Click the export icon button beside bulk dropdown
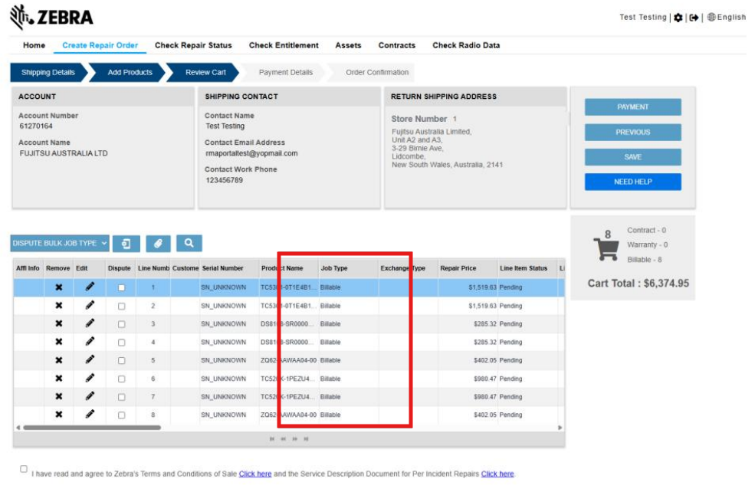The height and width of the screenshot is (492, 755). (126, 244)
